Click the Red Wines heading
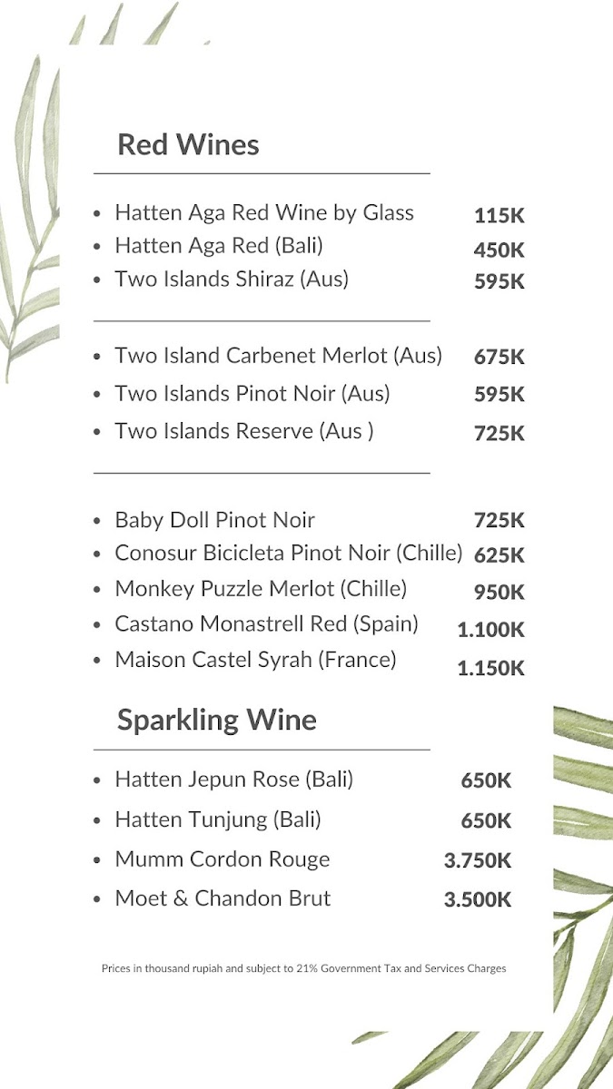Viewport: 613px width, 1089px height. [x=188, y=145]
